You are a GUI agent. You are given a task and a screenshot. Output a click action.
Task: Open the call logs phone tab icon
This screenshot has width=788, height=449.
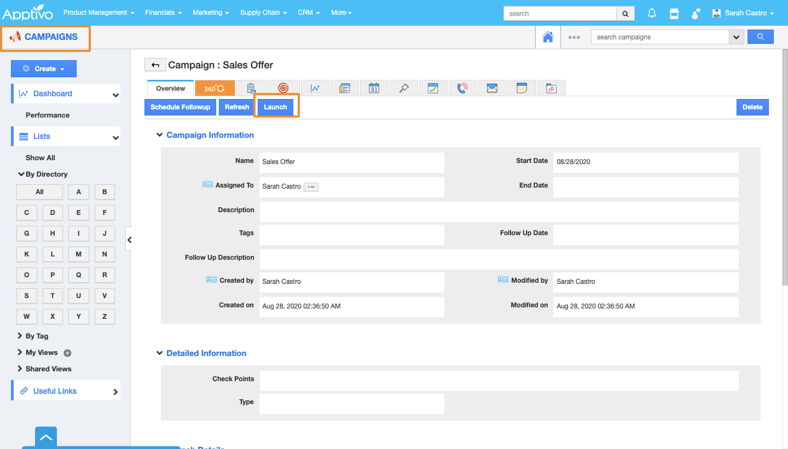pyautogui.click(x=462, y=88)
